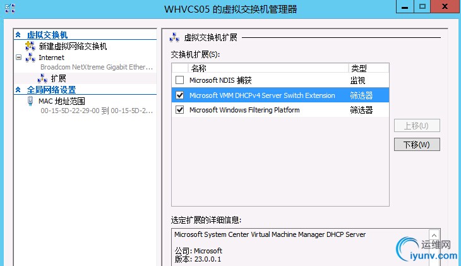Collapse the 虚拟交换机 section chevron
461x266 pixels.
click(x=18, y=35)
